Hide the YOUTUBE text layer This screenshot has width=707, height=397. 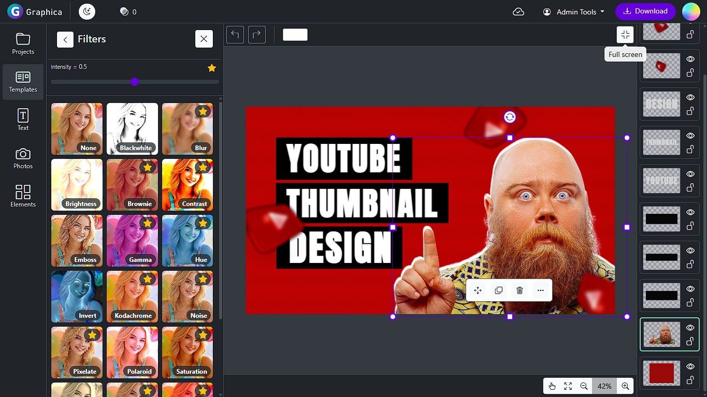pos(690,174)
